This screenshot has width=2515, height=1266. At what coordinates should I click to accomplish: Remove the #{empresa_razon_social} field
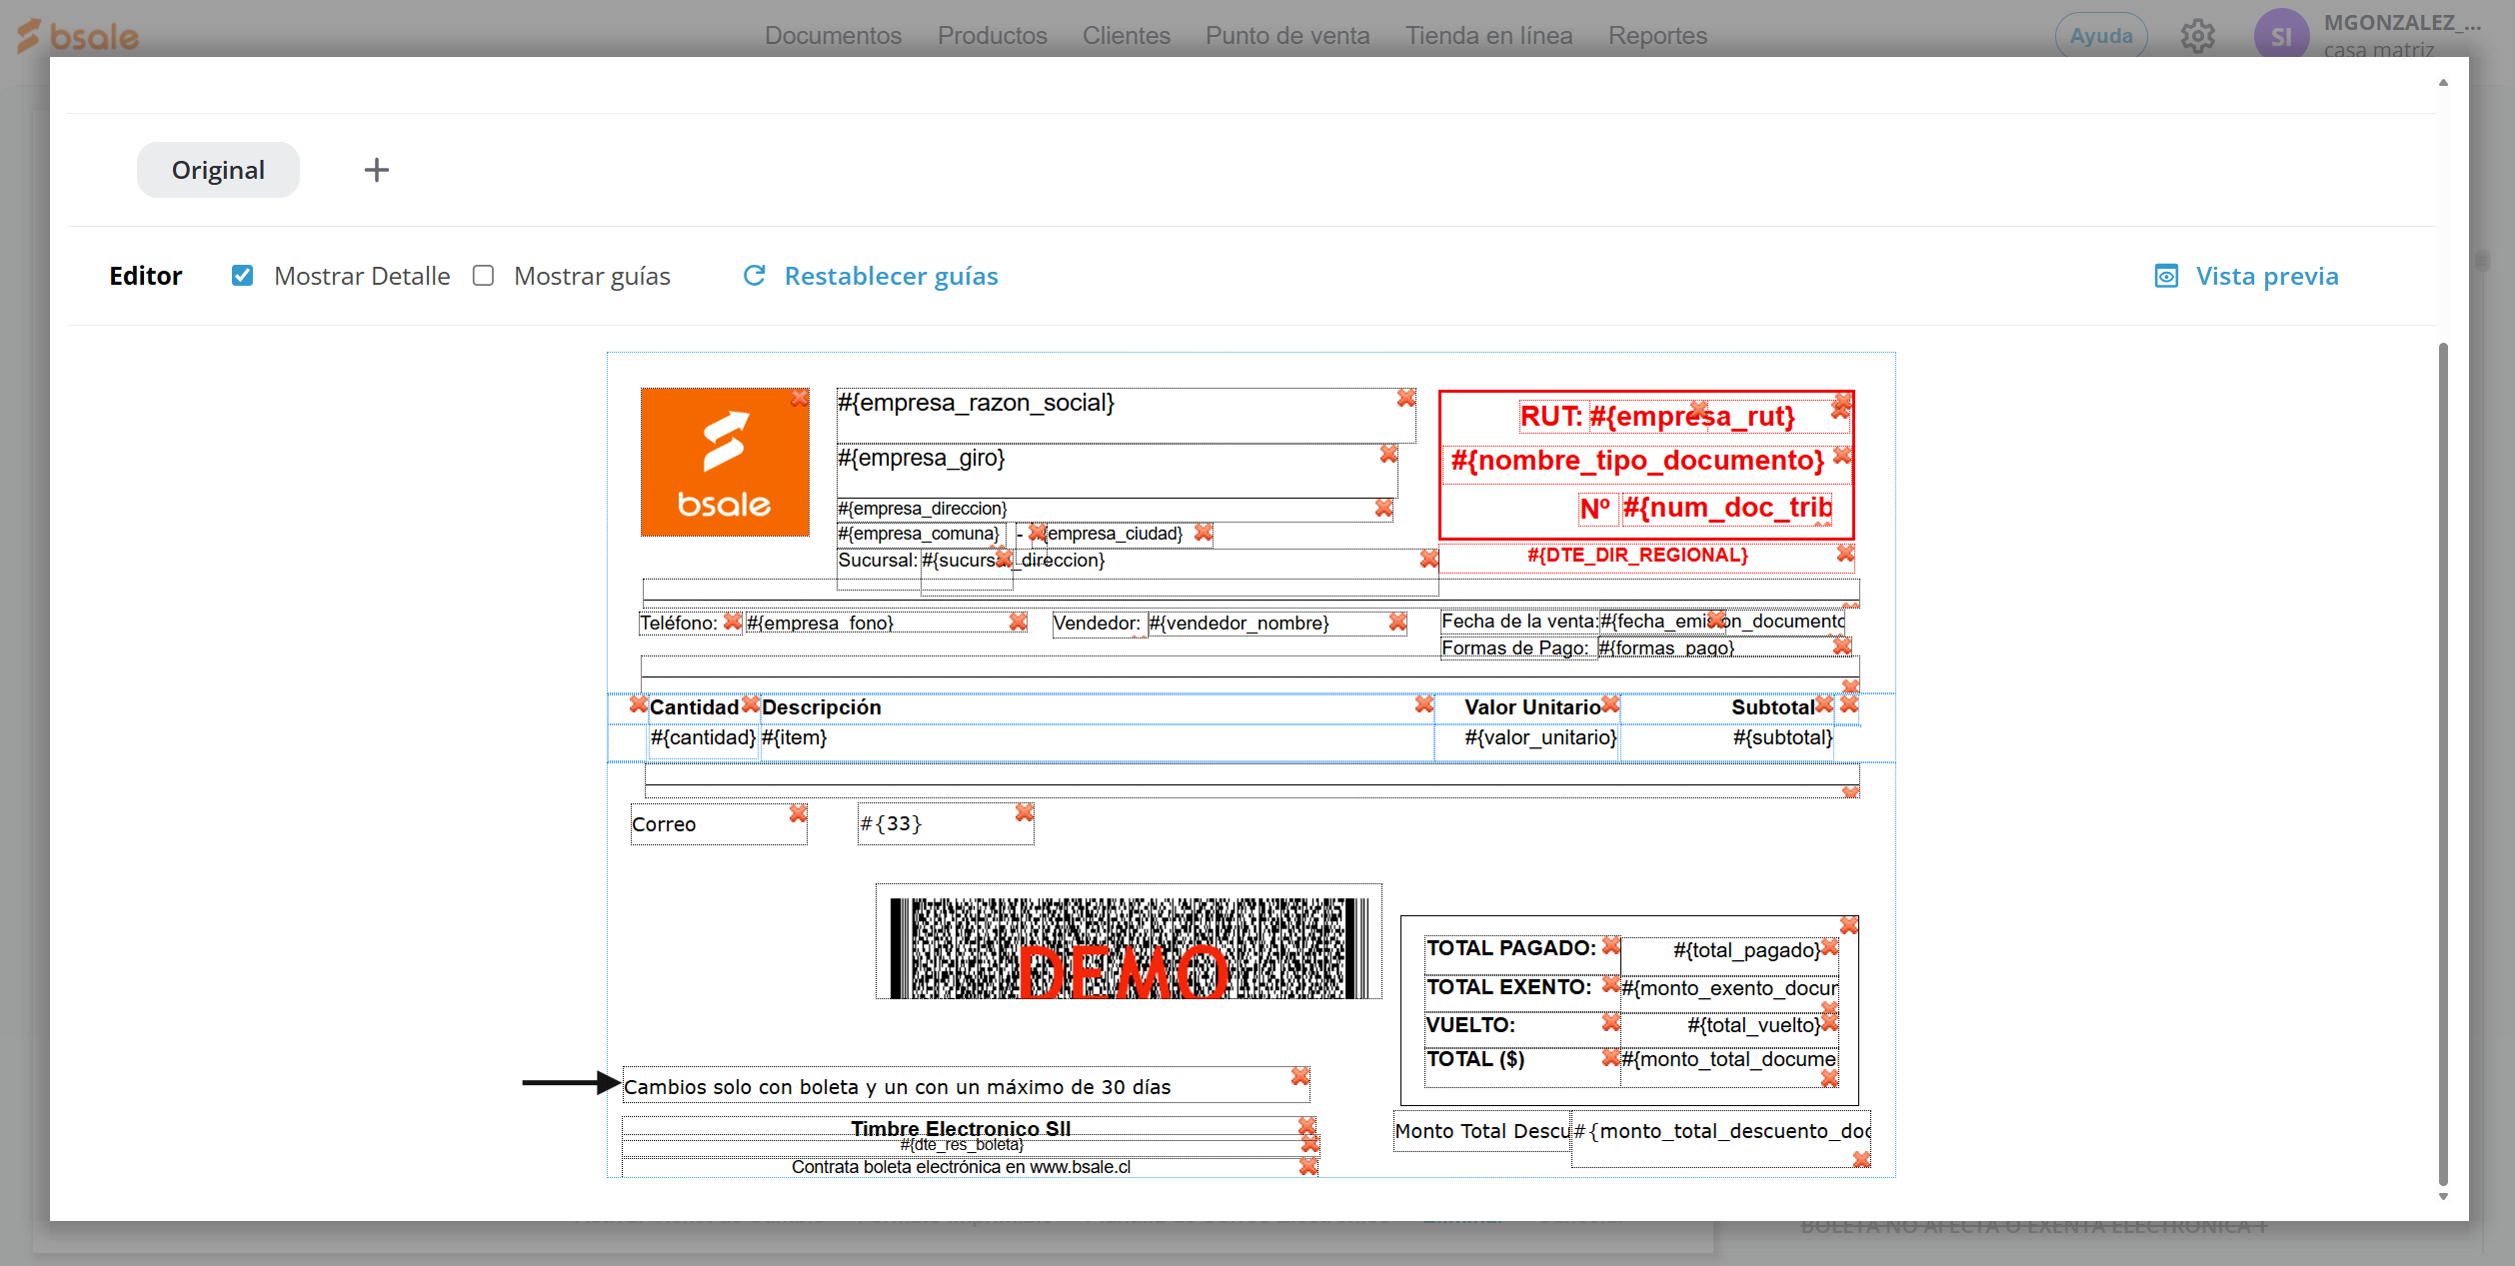(1405, 398)
